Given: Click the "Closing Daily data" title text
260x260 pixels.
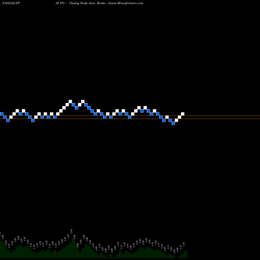Looking at the screenshot, I should (82, 3).
